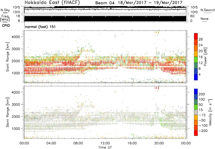
Task: Click the '12:00' time axis tick label
Action: (x=105, y=143)
